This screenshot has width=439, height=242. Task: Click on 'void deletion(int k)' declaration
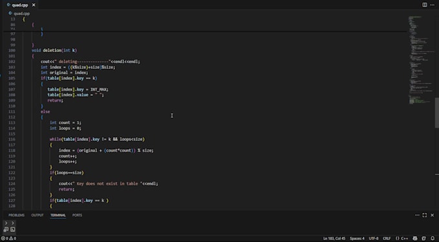54,50
